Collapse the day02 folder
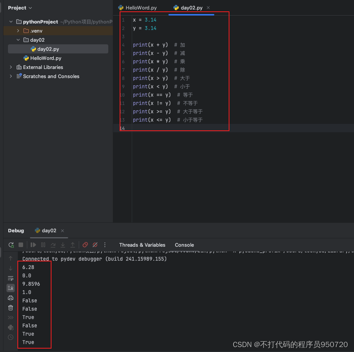The height and width of the screenshot is (352, 354). tap(18, 40)
